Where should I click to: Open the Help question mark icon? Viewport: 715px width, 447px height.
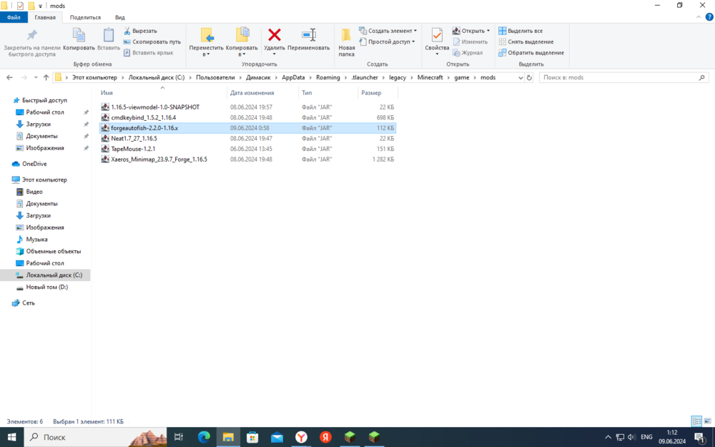coord(709,17)
